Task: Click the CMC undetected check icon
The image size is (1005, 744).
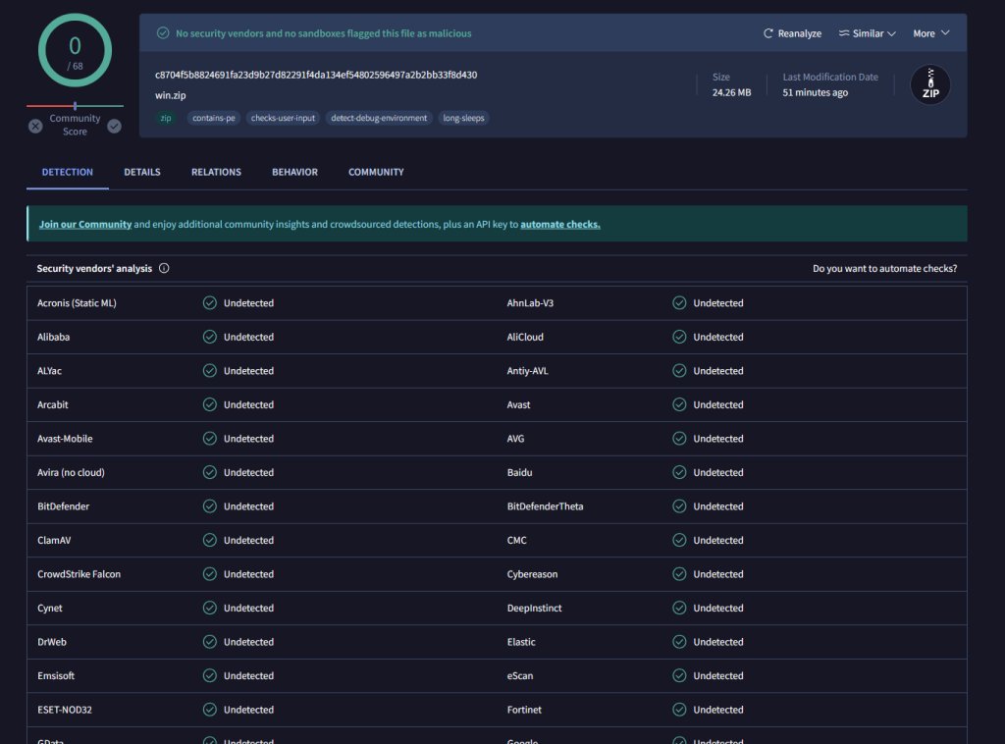Action: pyautogui.click(x=679, y=541)
